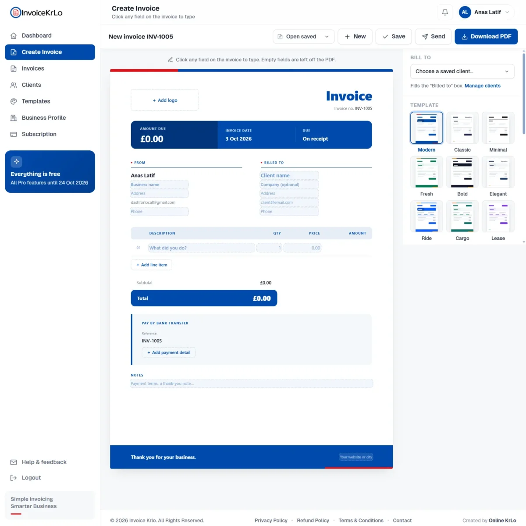
Task: Expand the Open saved dropdown
Action: coord(303,36)
